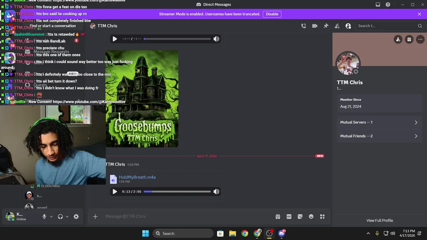
Task: Click TTM Chris name above HoldMyBreath message
Action: [115, 164]
